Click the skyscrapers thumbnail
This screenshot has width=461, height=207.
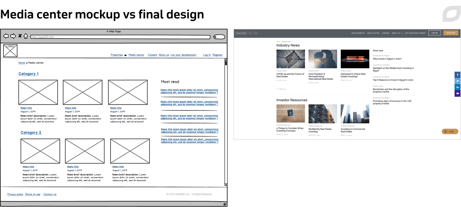pyautogui.click(x=355, y=114)
